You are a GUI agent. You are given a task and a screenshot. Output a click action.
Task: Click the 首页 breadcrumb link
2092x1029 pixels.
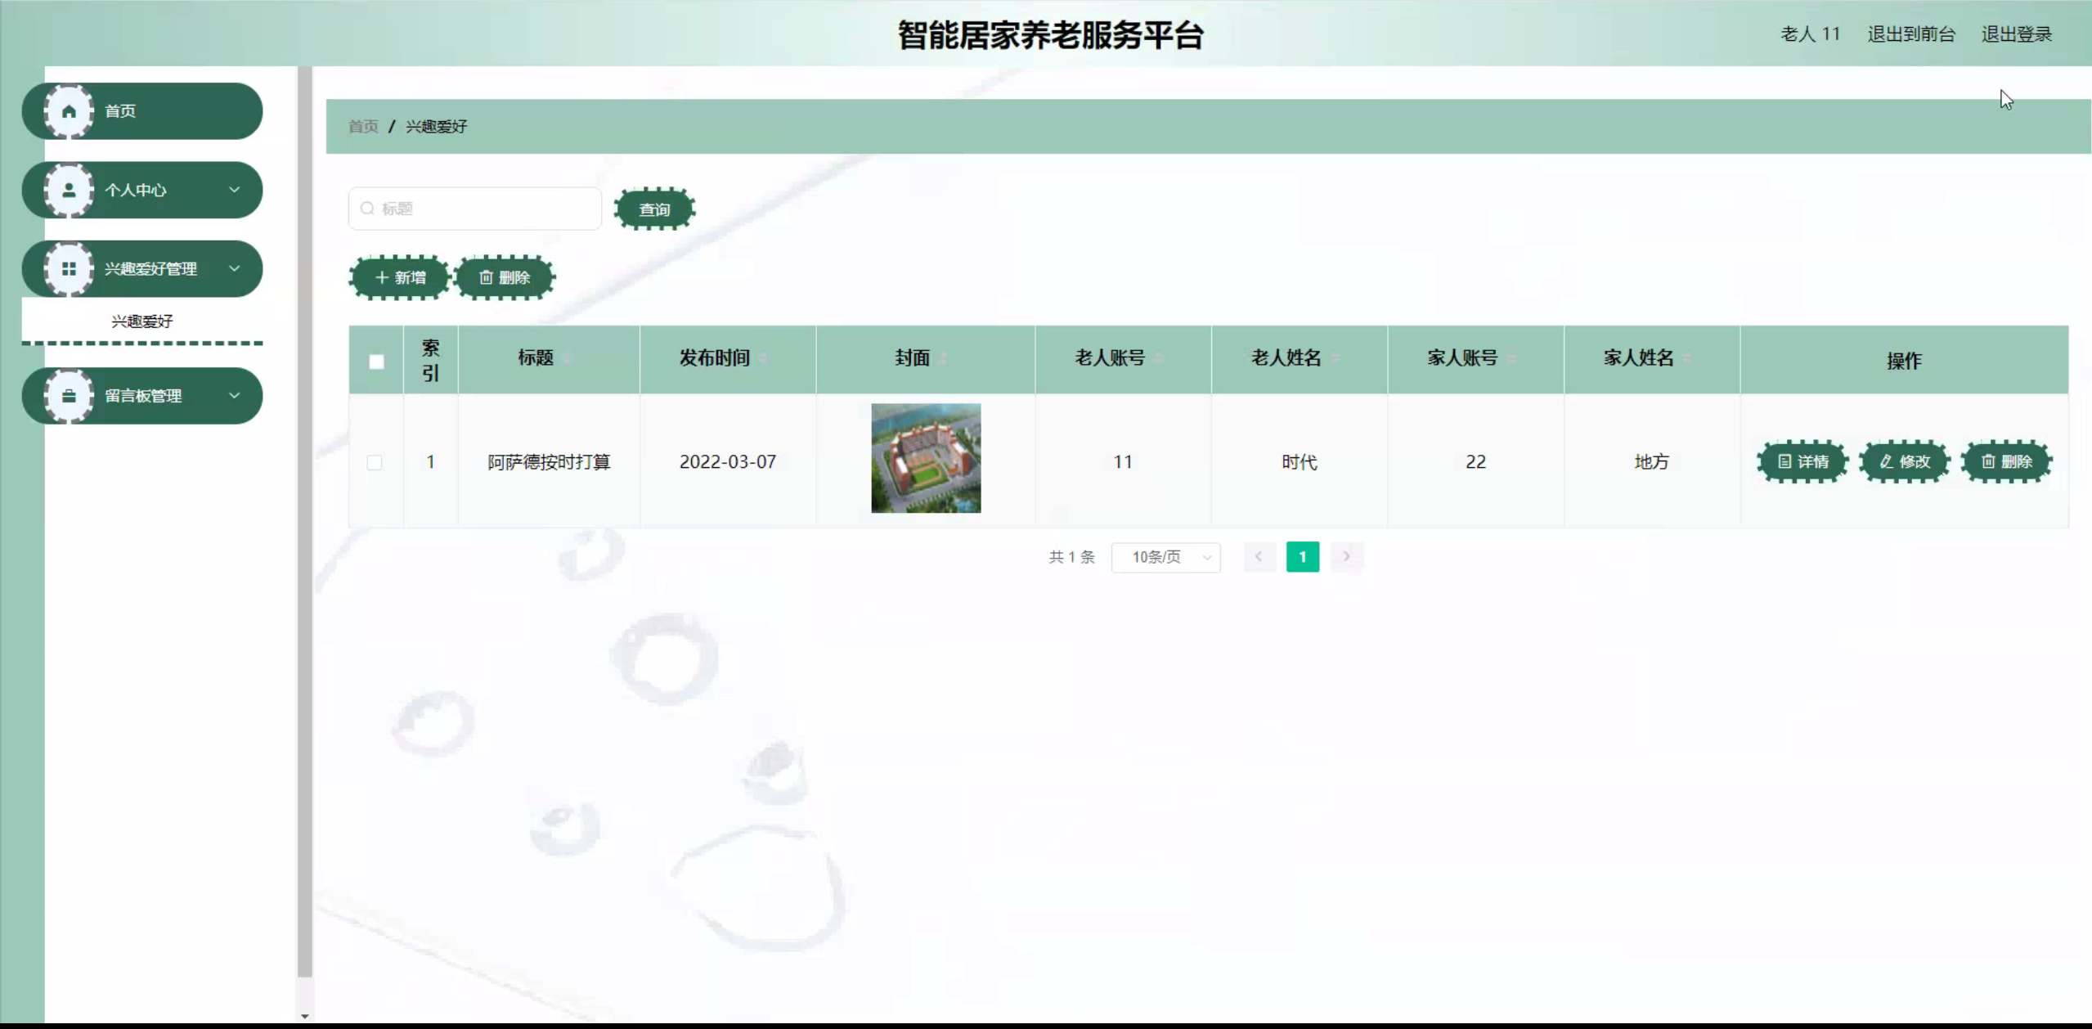pos(363,126)
